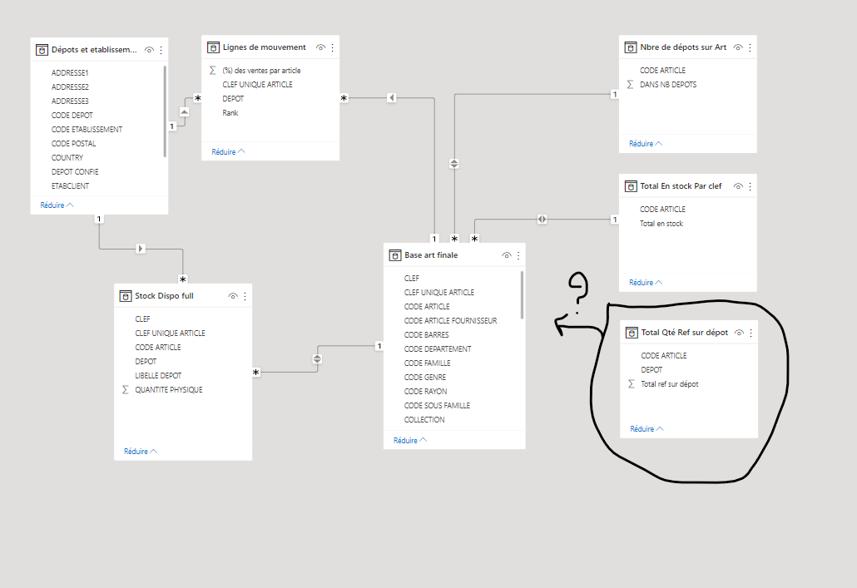Toggle visibility of Dépots et etablissem table

tap(149, 50)
